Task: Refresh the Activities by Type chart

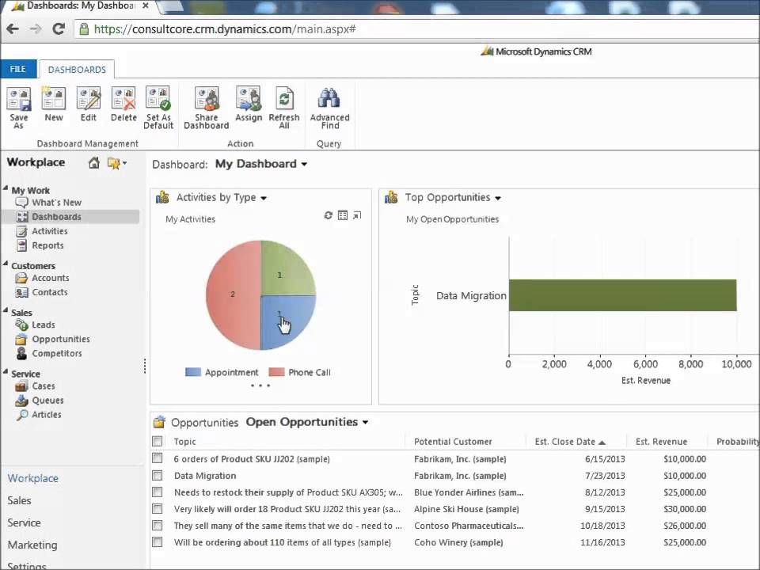Action: (328, 215)
